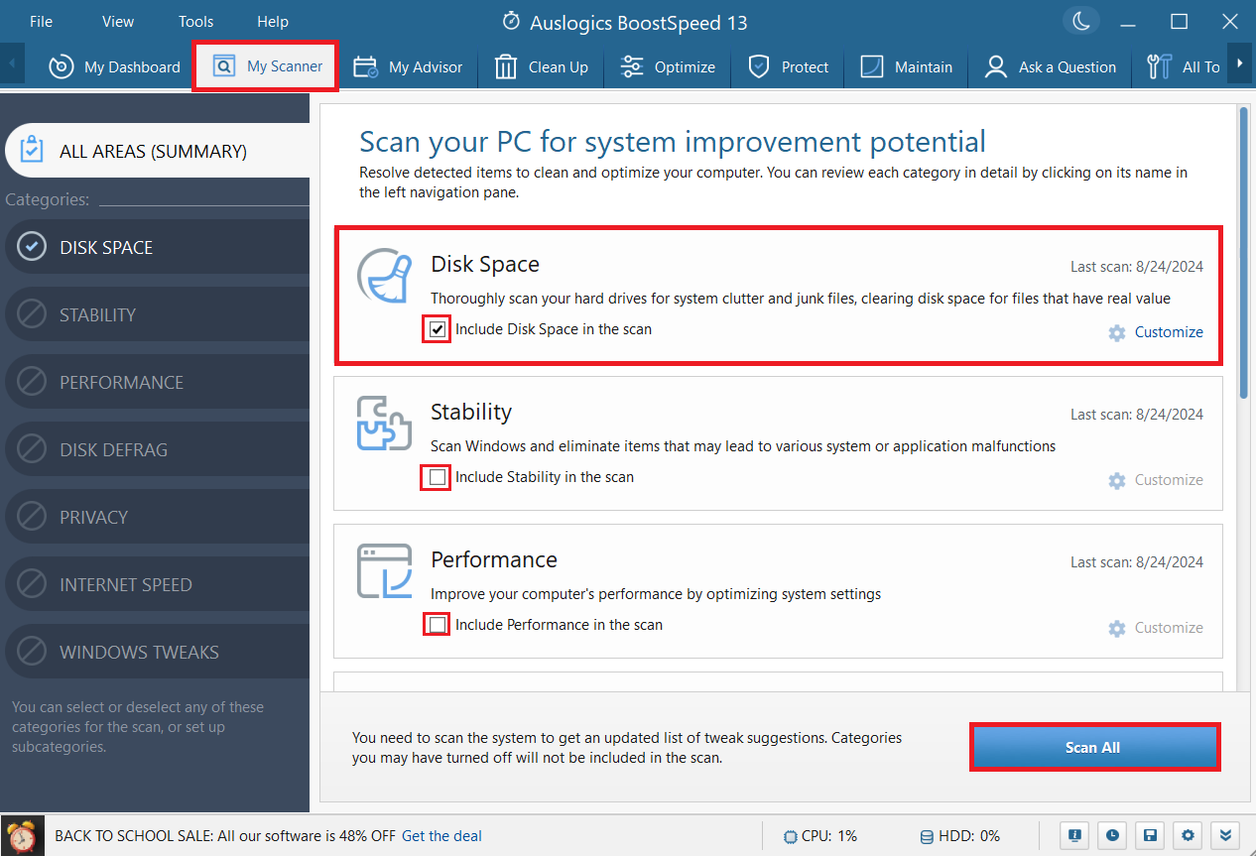The width and height of the screenshot is (1256, 856).
Task: Toggle the WINDOWS TWEAKS category circle
Action: [33, 652]
